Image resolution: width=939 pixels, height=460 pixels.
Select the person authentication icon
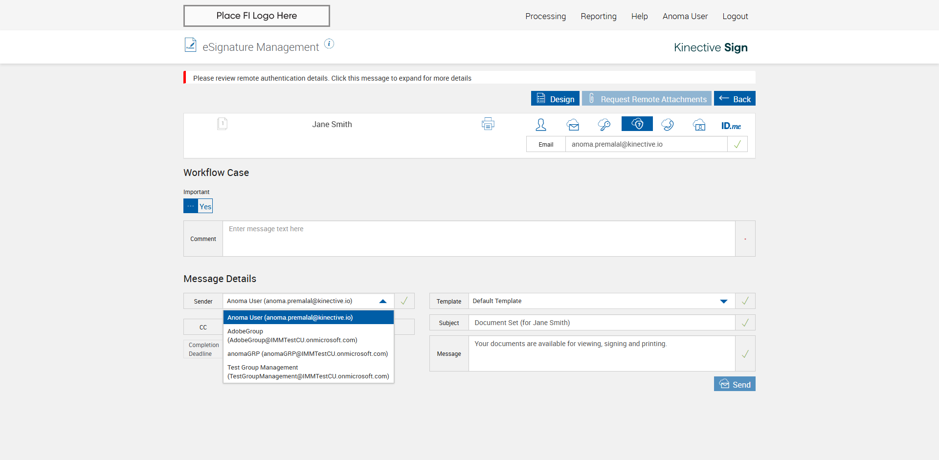click(540, 125)
